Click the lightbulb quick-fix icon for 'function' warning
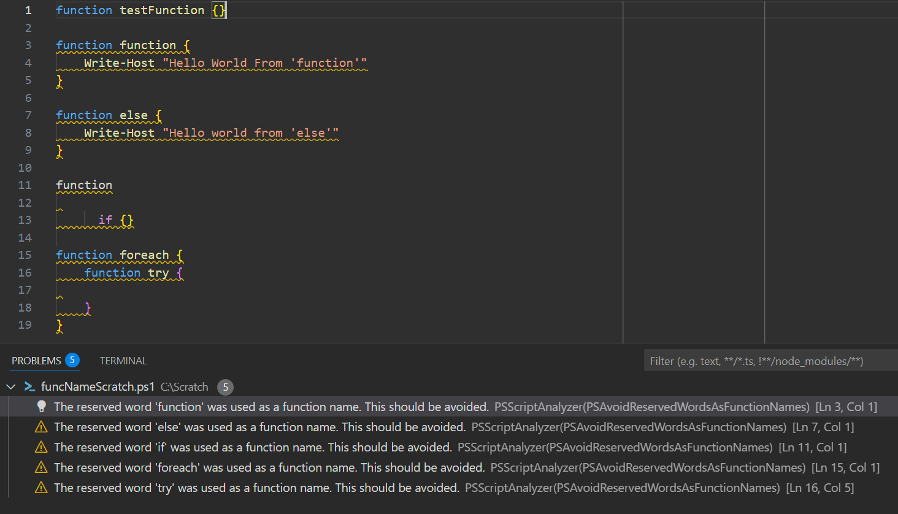The height and width of the screenshot is (514, 898). (x=41, y=406)
